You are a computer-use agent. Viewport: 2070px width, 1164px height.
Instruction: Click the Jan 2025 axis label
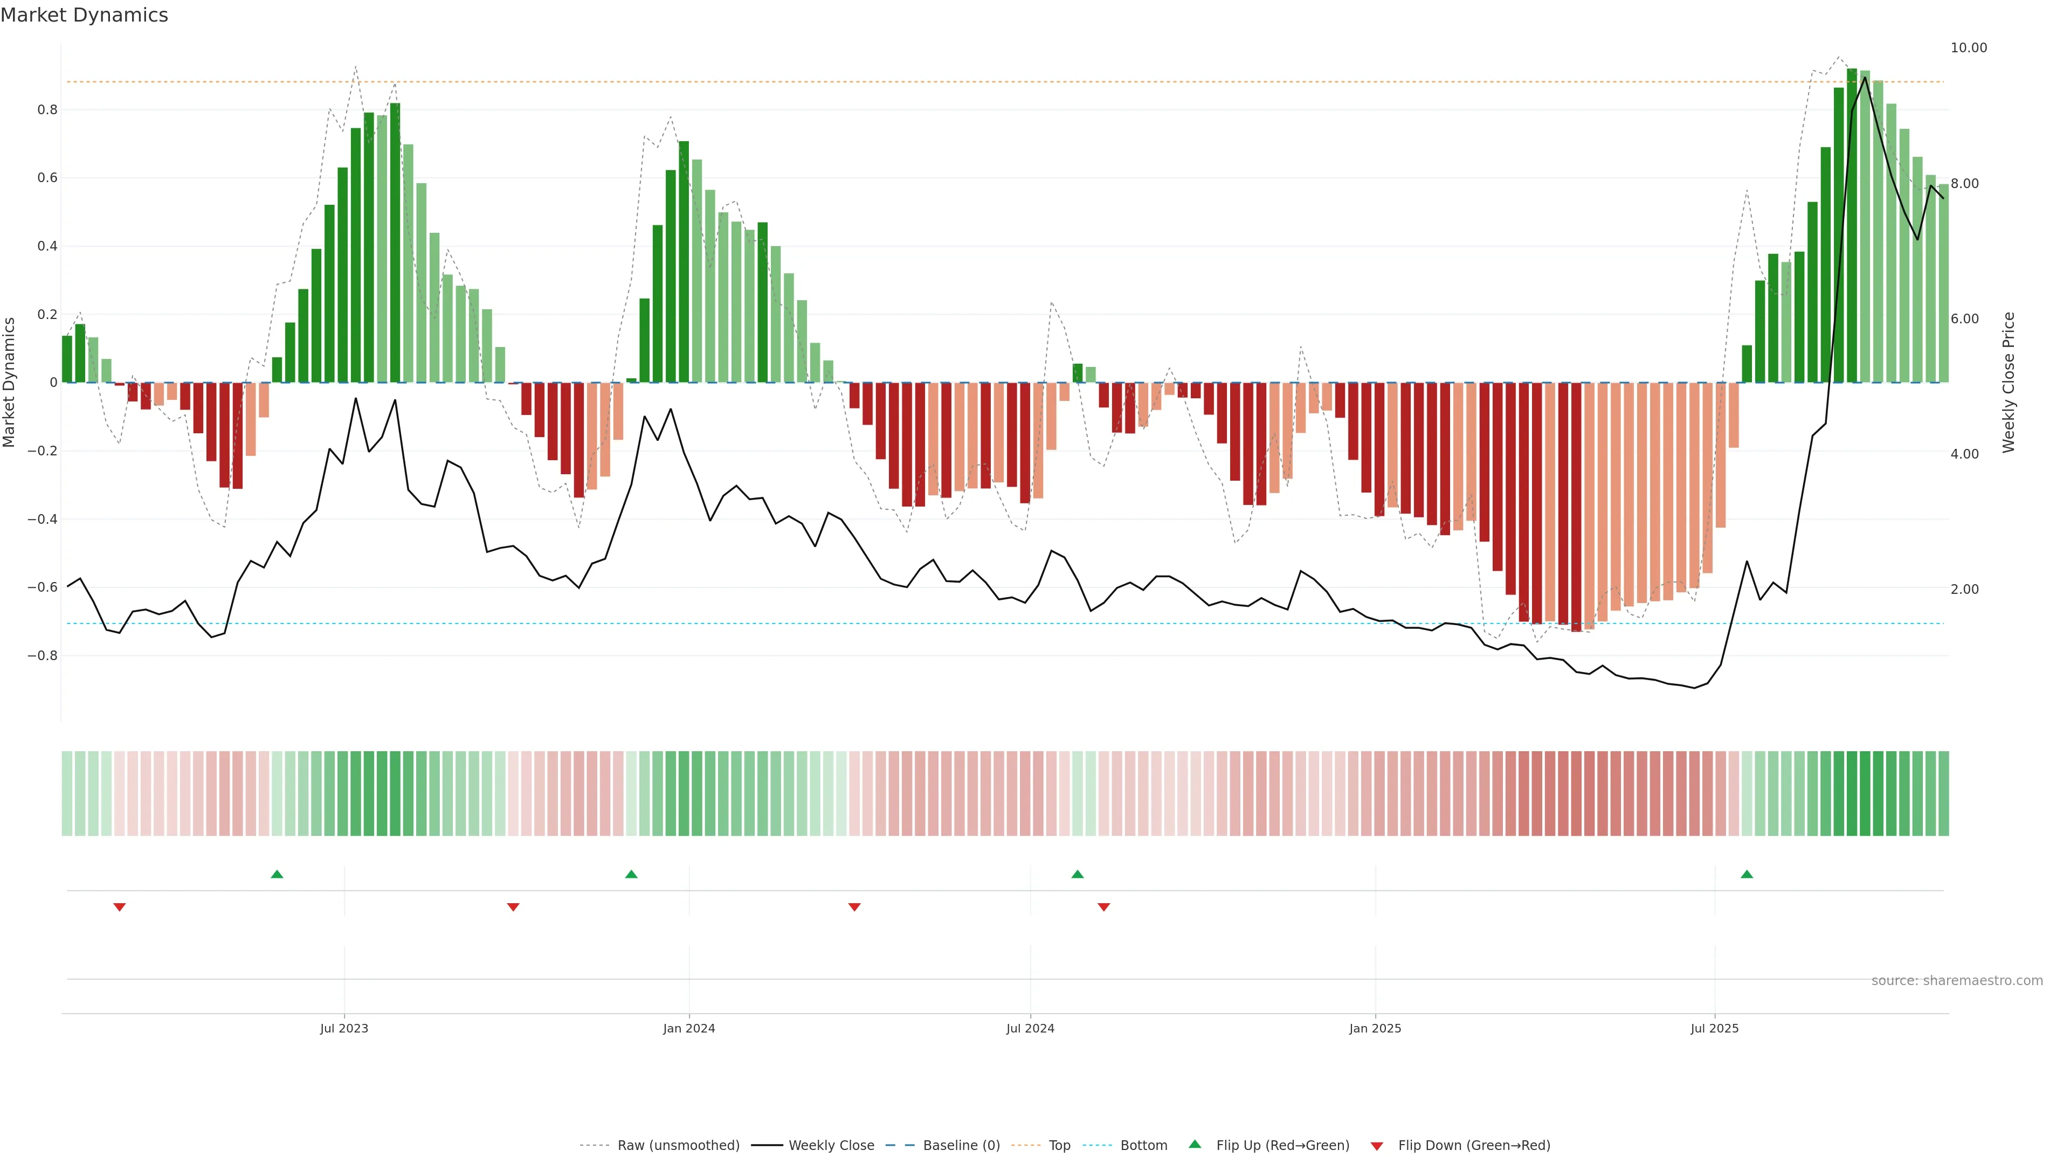(1375, 1028)
